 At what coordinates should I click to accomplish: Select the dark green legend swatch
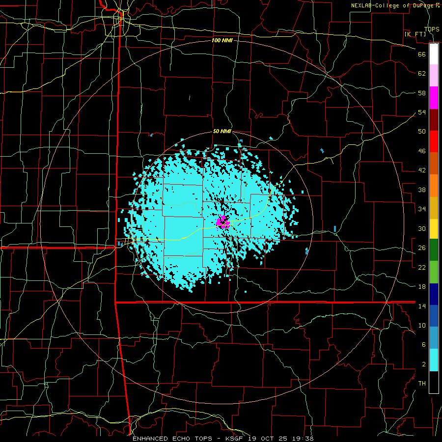434,250
